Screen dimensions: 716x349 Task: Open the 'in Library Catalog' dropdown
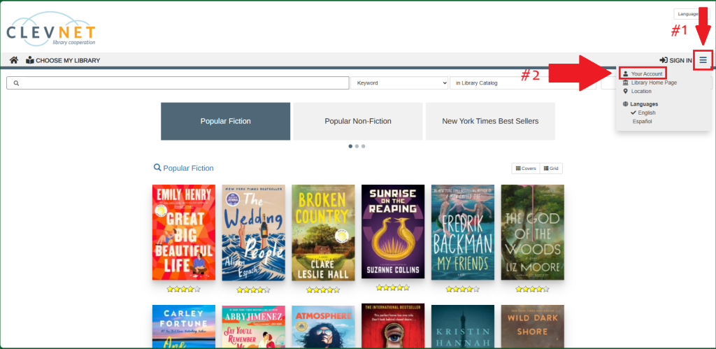[x=523, y=83]
